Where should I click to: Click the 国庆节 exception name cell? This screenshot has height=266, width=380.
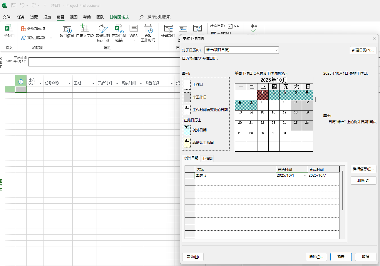tap(235, 175)
